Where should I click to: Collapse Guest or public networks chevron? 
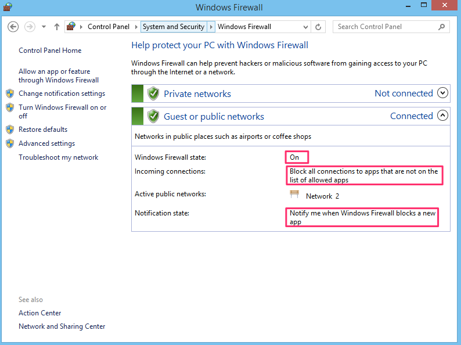[442, 116]
